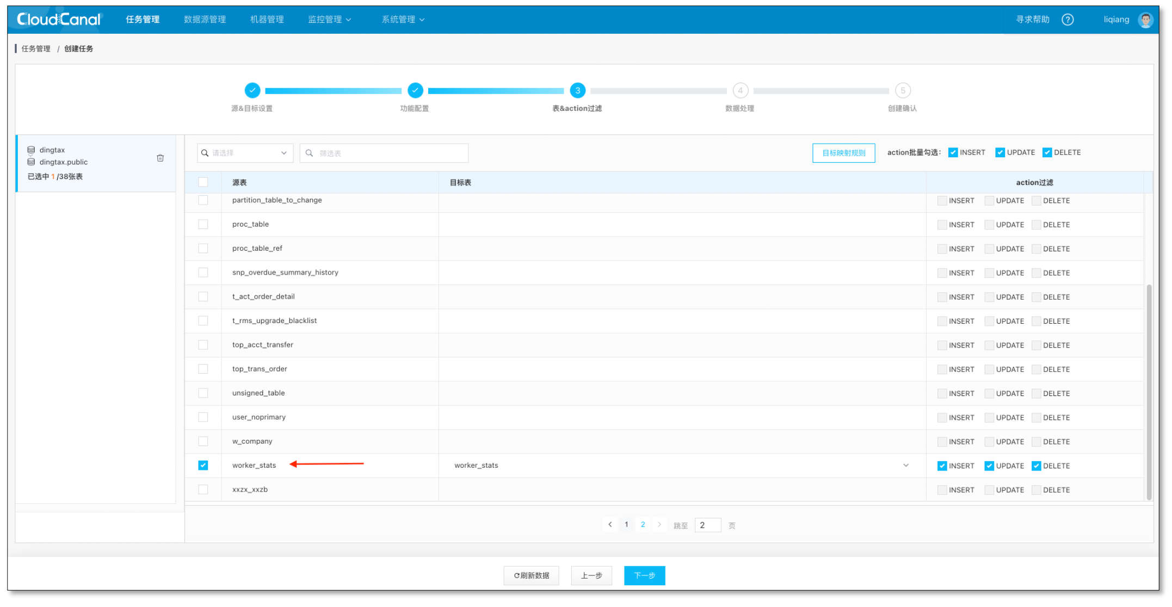Click the step 4 circle 数据处理
The image size is (1172, 607).
(x=740, y=90)
